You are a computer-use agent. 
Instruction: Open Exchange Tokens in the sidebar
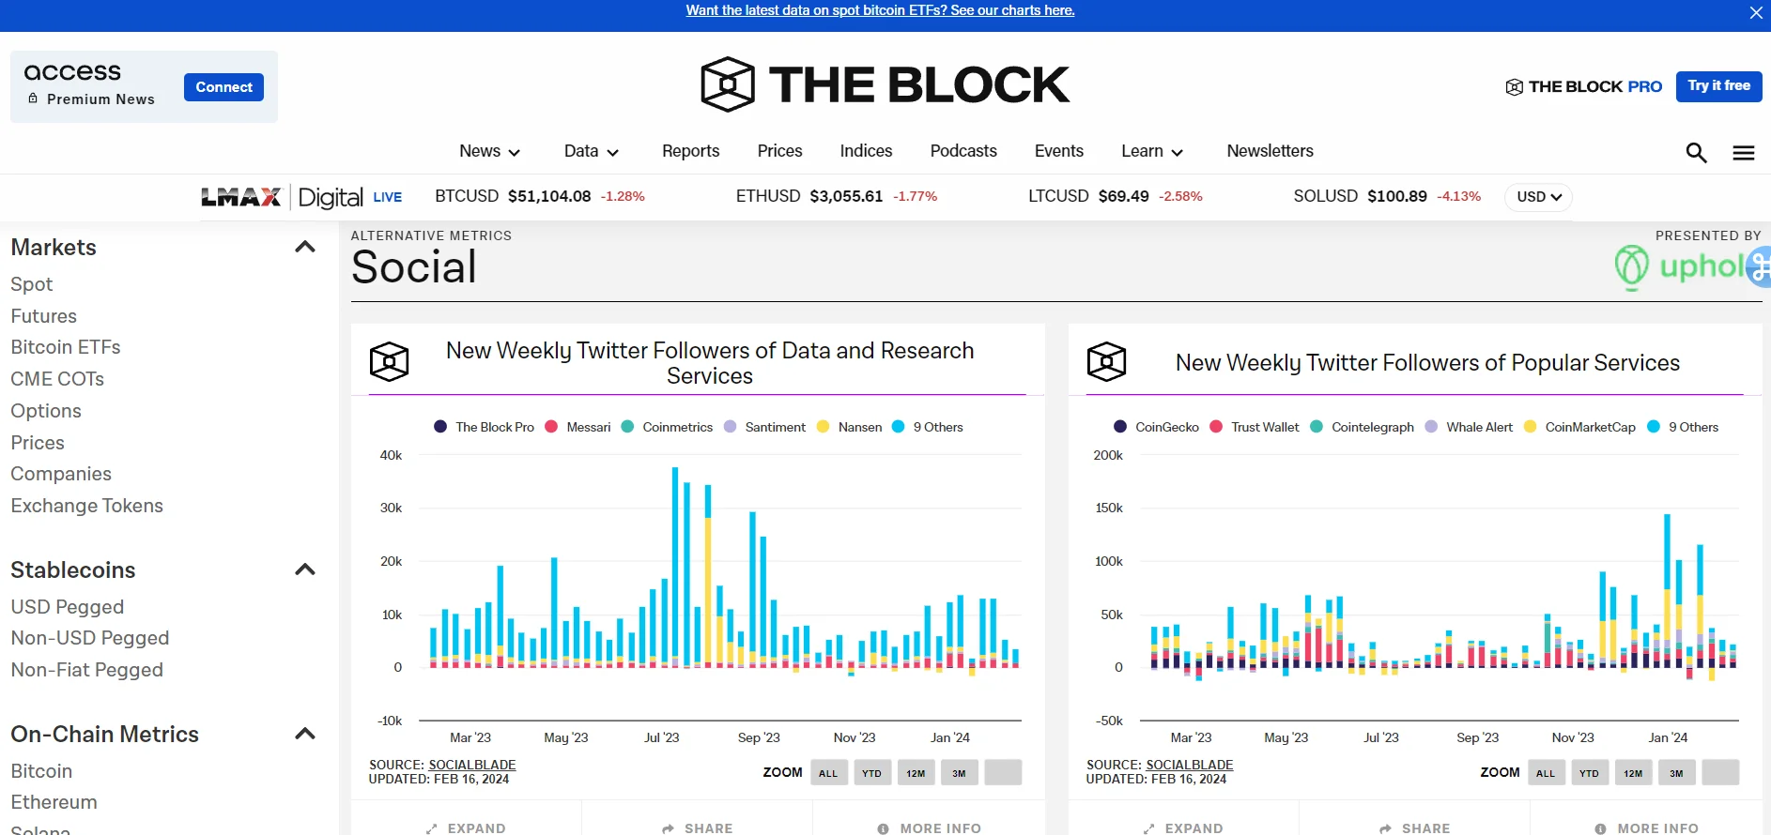pyautogui.click(x=86, y=506)
